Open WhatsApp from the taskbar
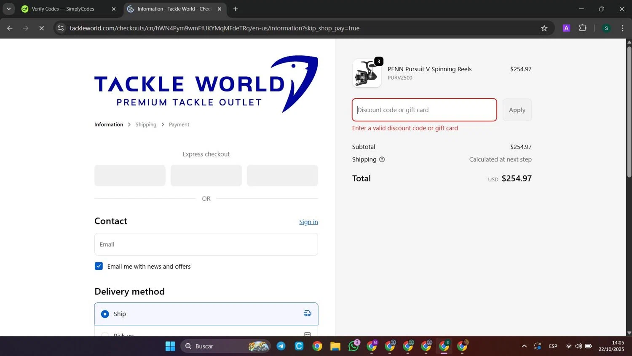632x356 pixels. tap(354, 346)
